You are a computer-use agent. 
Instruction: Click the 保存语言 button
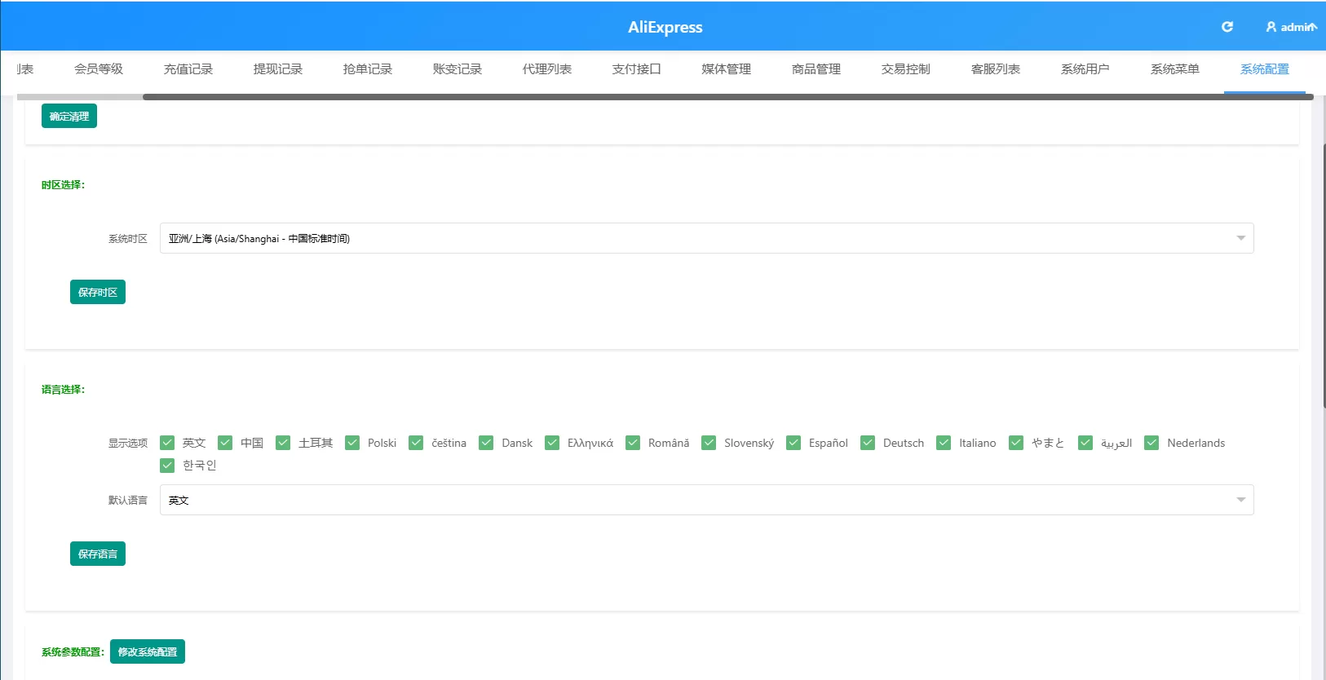click(98, 554)
